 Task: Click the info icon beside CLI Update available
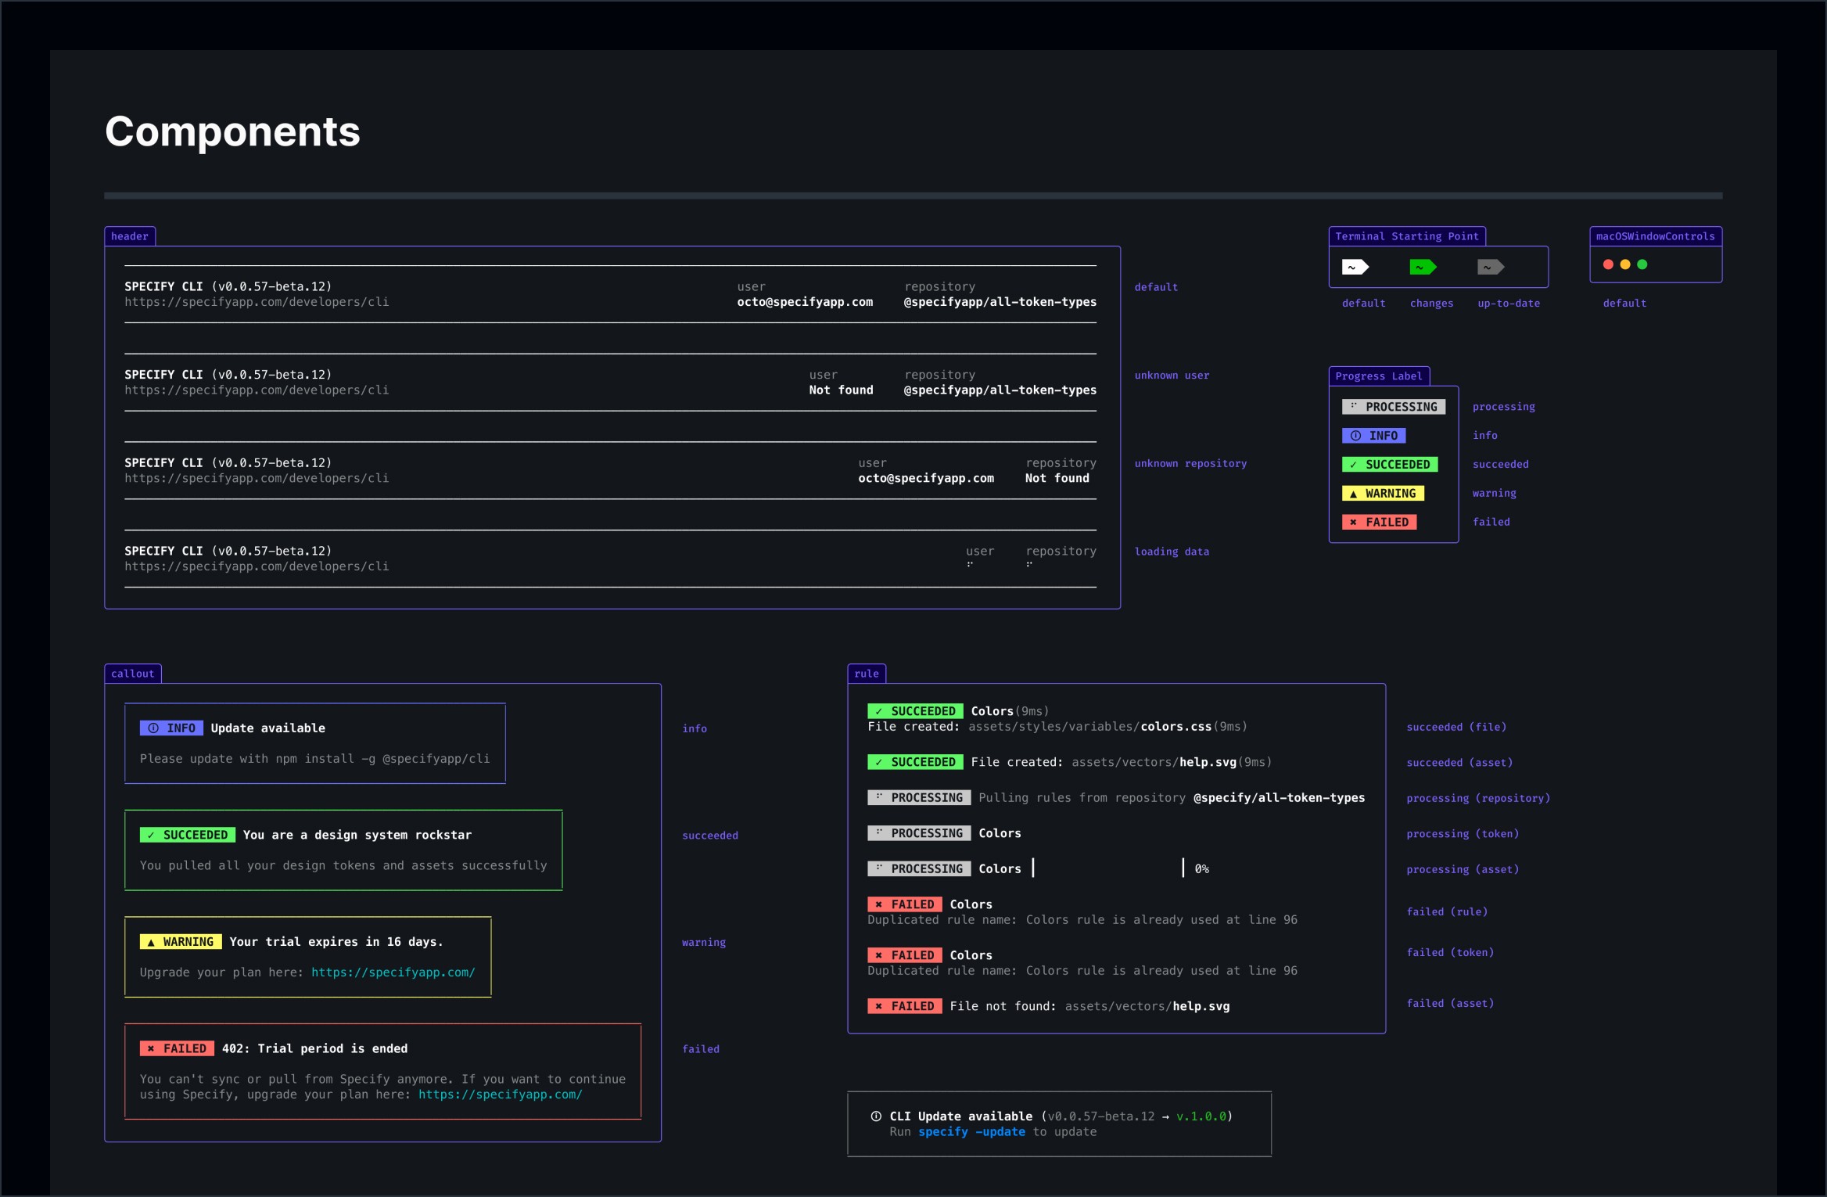tap(876, 1116)
